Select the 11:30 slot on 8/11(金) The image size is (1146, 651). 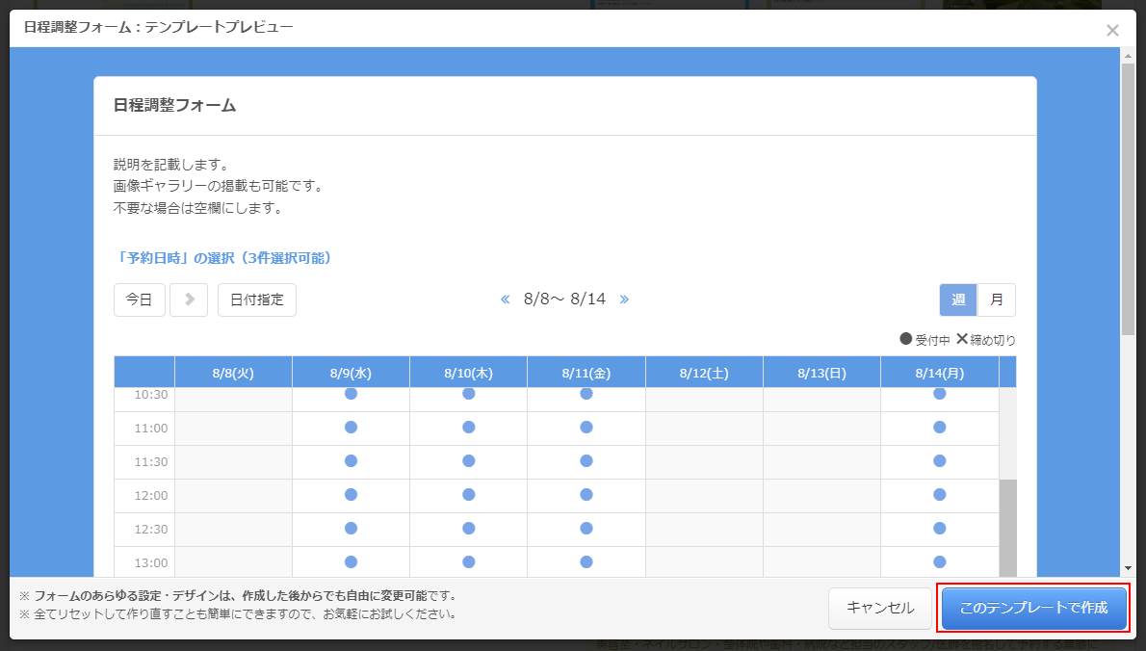pos(586,461)
